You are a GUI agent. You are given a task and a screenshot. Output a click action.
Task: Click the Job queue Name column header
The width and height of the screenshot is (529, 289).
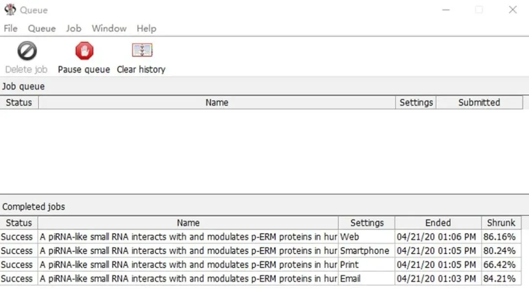[x=216, y=103]
